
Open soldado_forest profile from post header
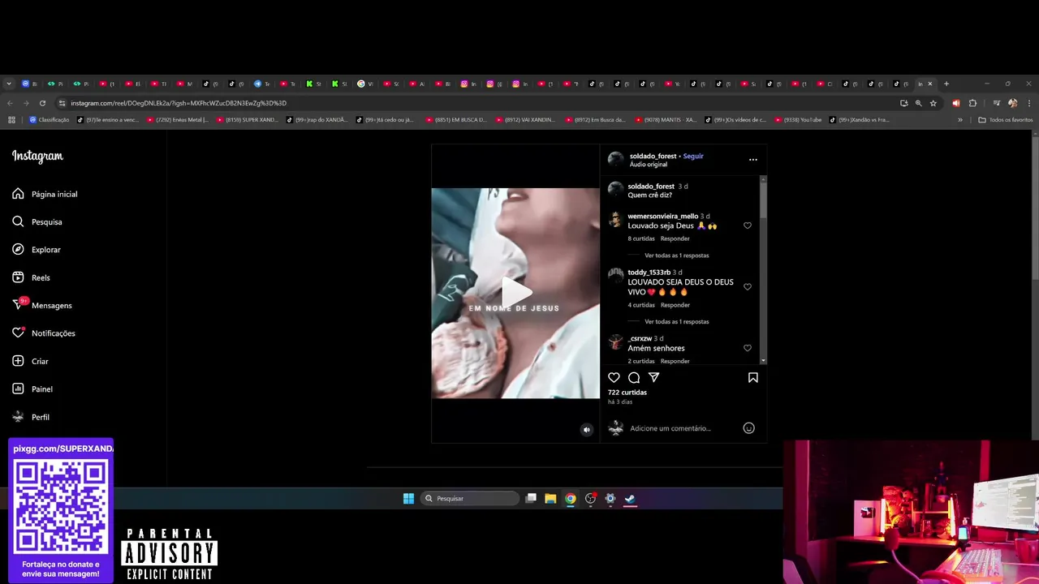pos(653,156)
